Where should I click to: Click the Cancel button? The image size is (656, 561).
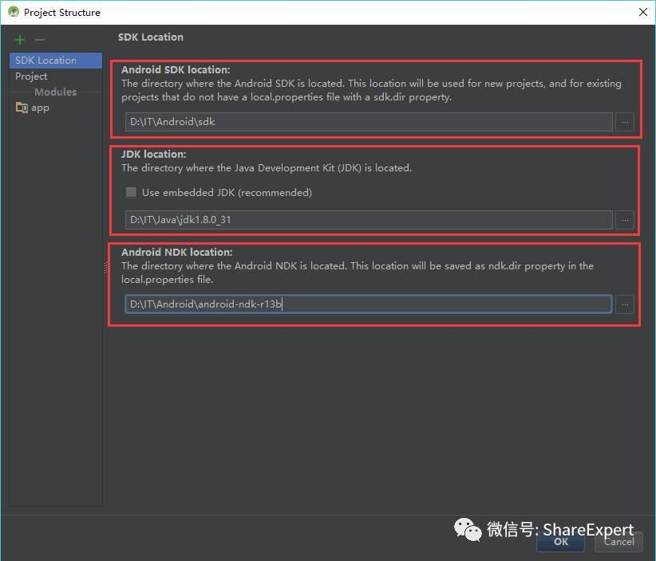[x=618, y=542]
